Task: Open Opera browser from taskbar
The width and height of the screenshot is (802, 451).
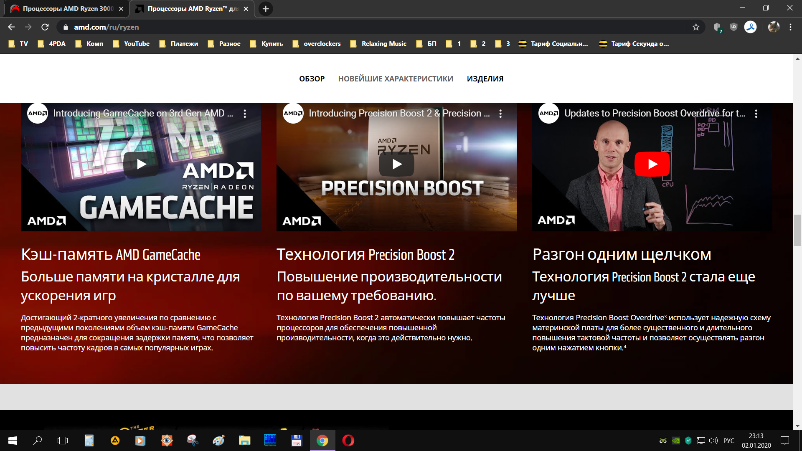Action: 348,441
